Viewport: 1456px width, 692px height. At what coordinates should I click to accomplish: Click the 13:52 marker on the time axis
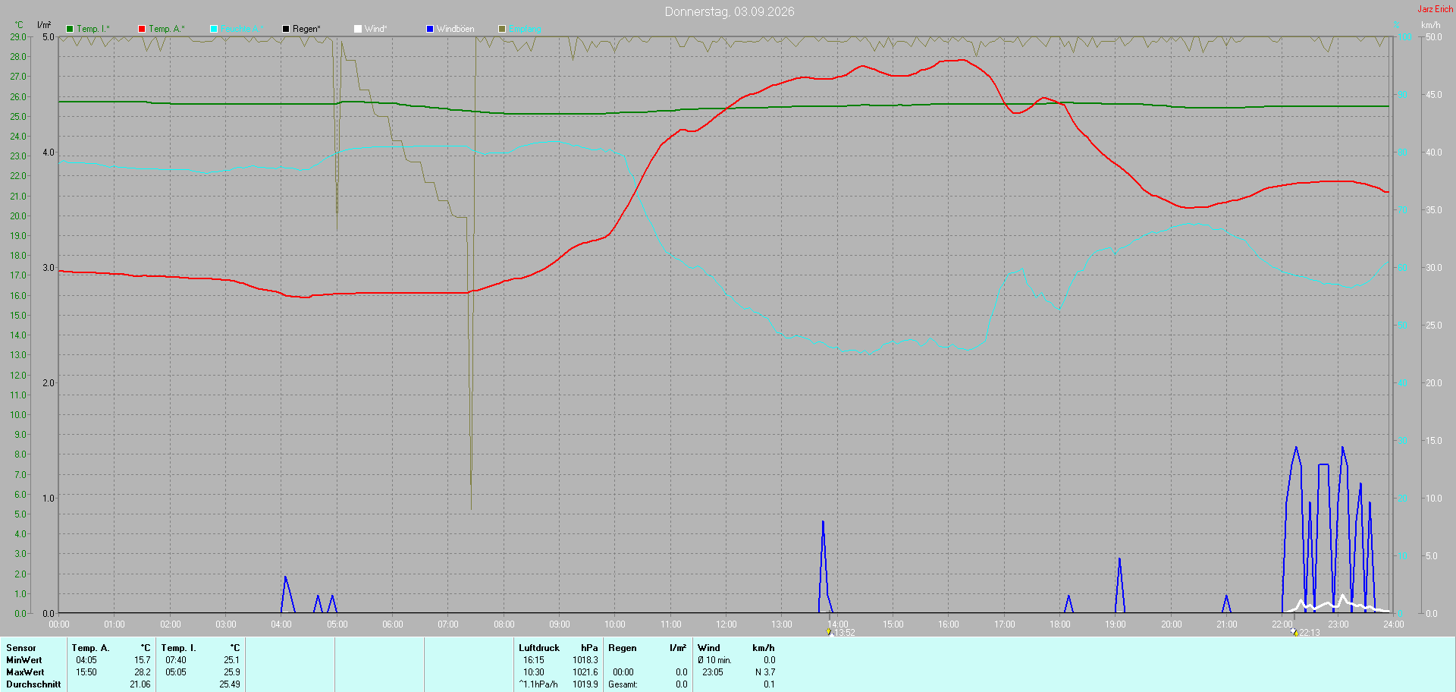pyautogui.click(x=840, y=633)
